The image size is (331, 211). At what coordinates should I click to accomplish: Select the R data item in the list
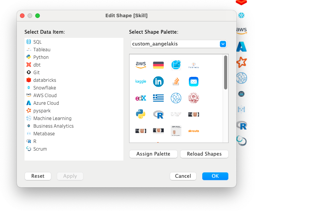click(74, 141)
